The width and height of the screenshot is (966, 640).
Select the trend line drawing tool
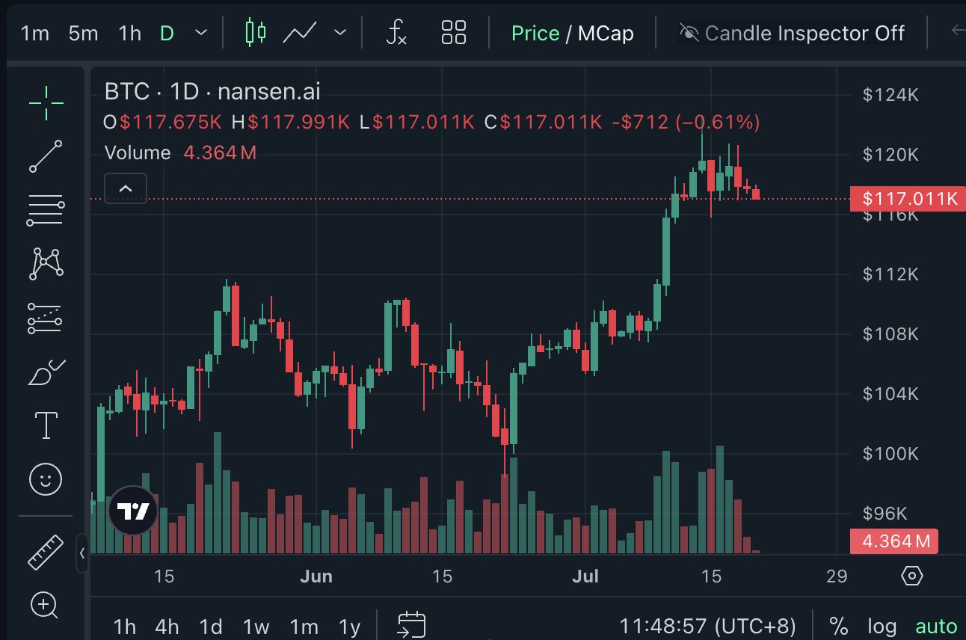[46, 157]
